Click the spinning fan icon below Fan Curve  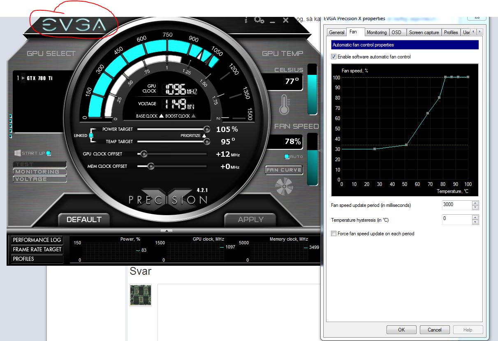284,186
